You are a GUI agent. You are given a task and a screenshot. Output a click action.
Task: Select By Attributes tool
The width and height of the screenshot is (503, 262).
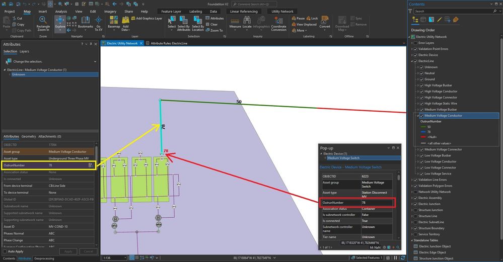point(183,24)
